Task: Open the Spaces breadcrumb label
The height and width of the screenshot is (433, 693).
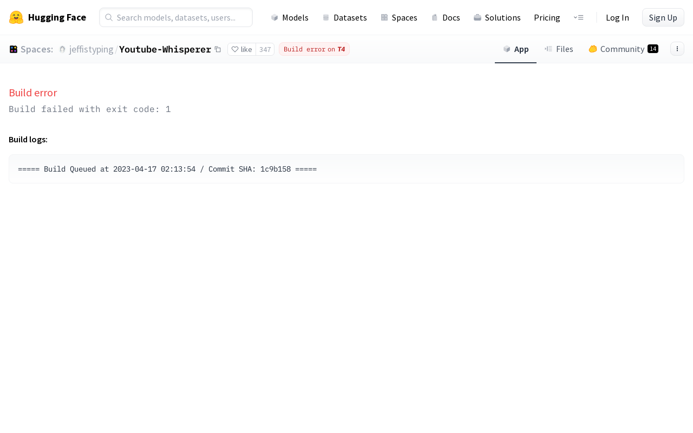Action: click(x=37, y=49)
